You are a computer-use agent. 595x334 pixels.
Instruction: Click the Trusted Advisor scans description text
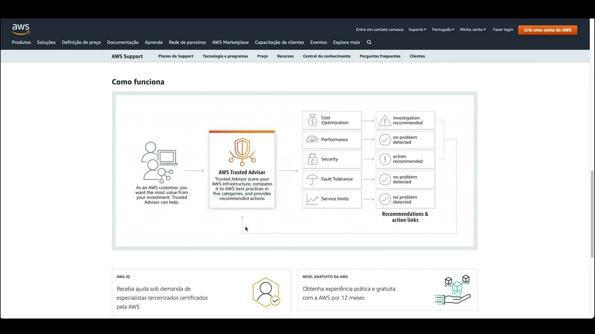(x=242, y=189)
